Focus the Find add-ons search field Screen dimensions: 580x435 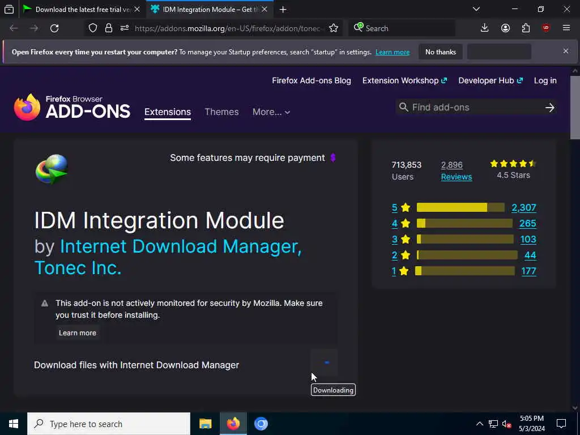[x=475, y=107]
